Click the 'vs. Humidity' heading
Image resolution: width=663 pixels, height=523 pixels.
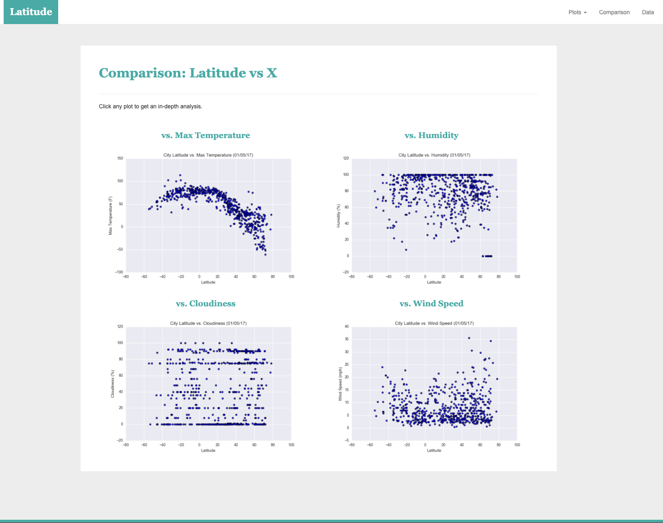(431, 135)
